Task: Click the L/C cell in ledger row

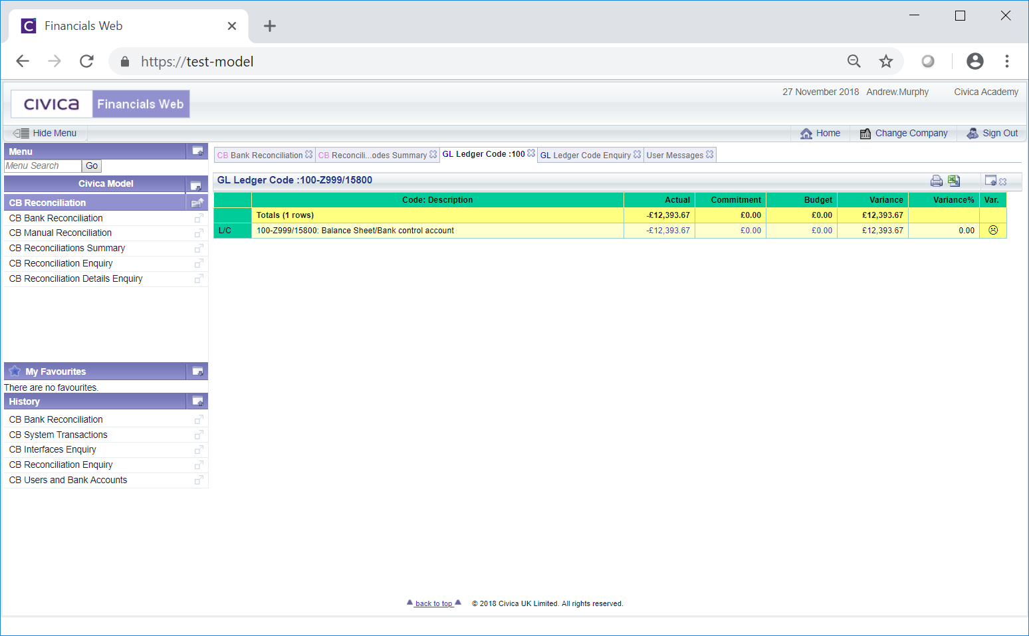Action: pyautogui.click(x=233, y=231)
